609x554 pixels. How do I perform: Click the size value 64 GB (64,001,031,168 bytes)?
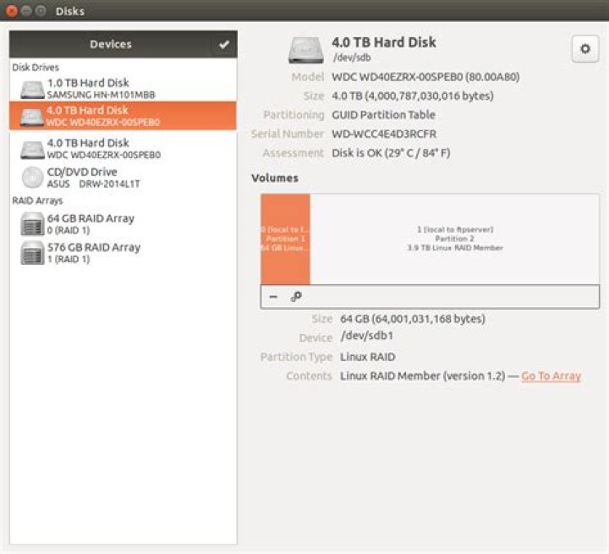pos(413,319)
